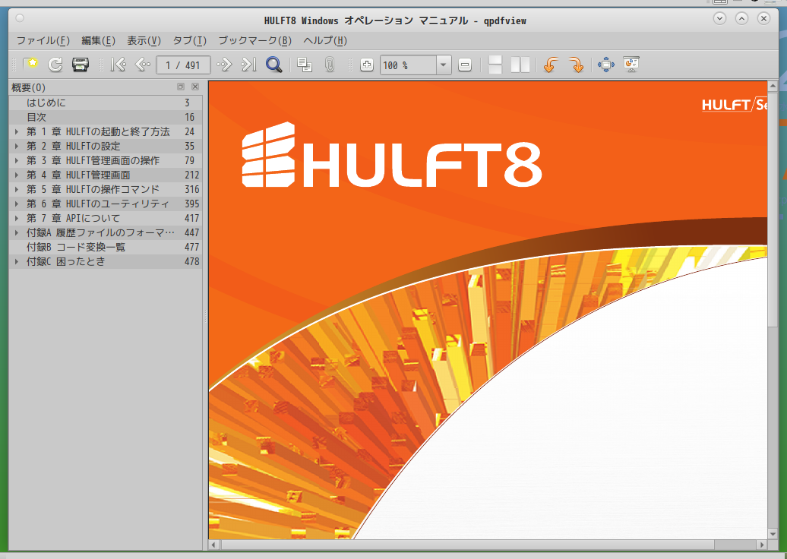Click the 100 % zoom field
787x559 pixels.
(407, 65)
